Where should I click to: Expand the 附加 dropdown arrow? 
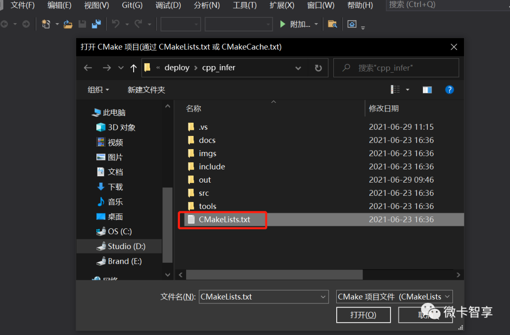(316, 25)
